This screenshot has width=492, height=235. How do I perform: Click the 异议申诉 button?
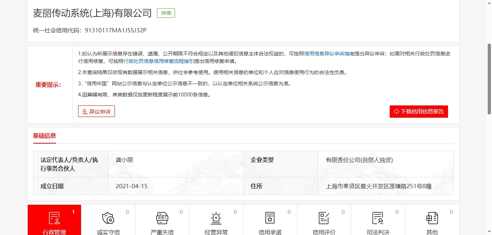pos(97,111)
